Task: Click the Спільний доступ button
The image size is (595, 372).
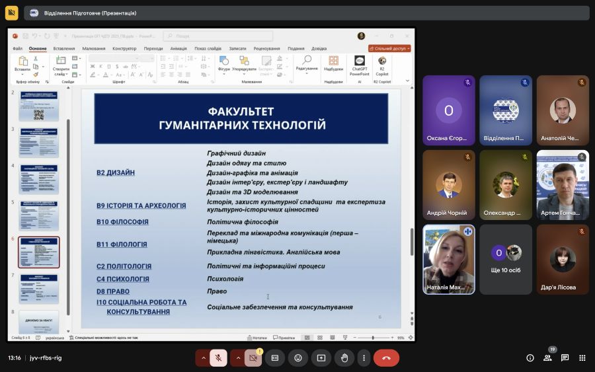Action: 389,48
